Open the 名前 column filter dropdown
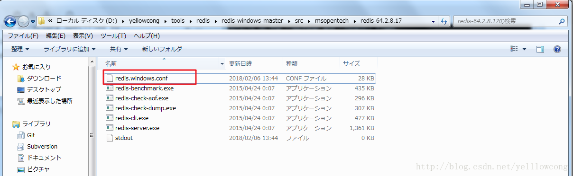Screen dimensions: 573x176 click(x=222, y=63)
